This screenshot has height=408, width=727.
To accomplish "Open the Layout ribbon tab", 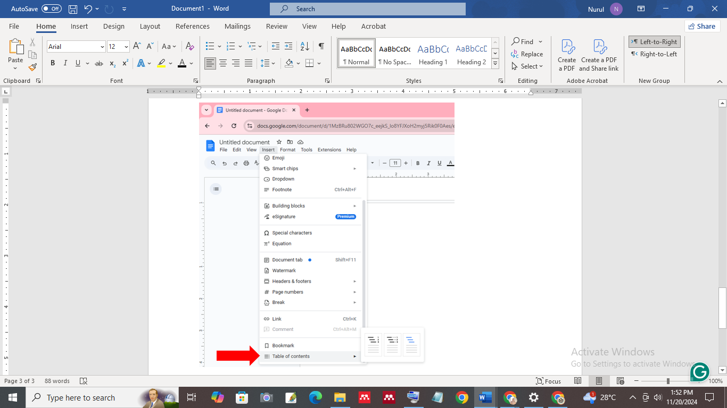I will pos(150,26).
